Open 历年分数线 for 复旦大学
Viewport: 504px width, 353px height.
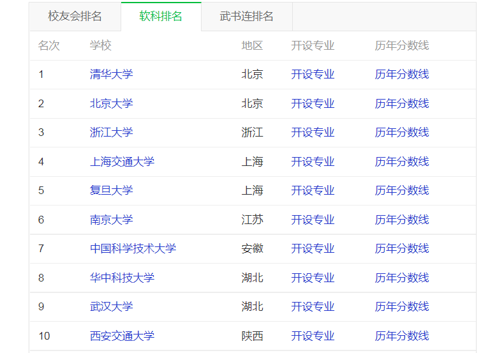402,191
